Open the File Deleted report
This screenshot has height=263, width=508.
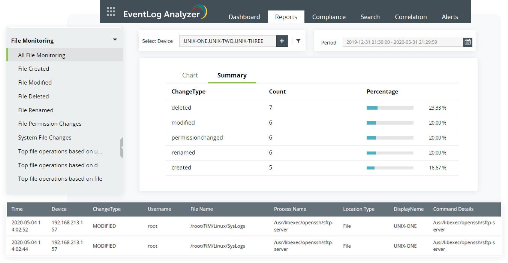pos(33,97)
